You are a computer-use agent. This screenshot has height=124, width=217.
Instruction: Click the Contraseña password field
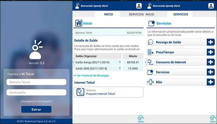36,92
